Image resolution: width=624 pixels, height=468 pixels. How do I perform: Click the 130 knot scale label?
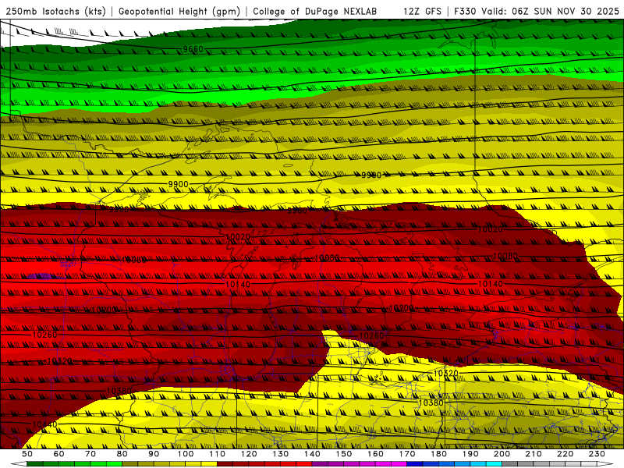click(280, 454)
